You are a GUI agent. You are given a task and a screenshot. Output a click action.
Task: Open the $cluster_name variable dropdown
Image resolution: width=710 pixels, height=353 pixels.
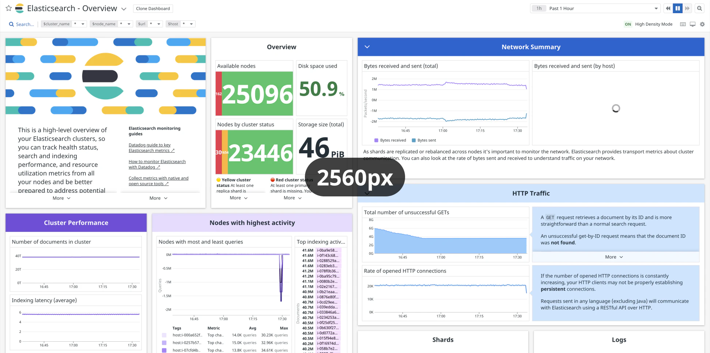coord(83,24)
